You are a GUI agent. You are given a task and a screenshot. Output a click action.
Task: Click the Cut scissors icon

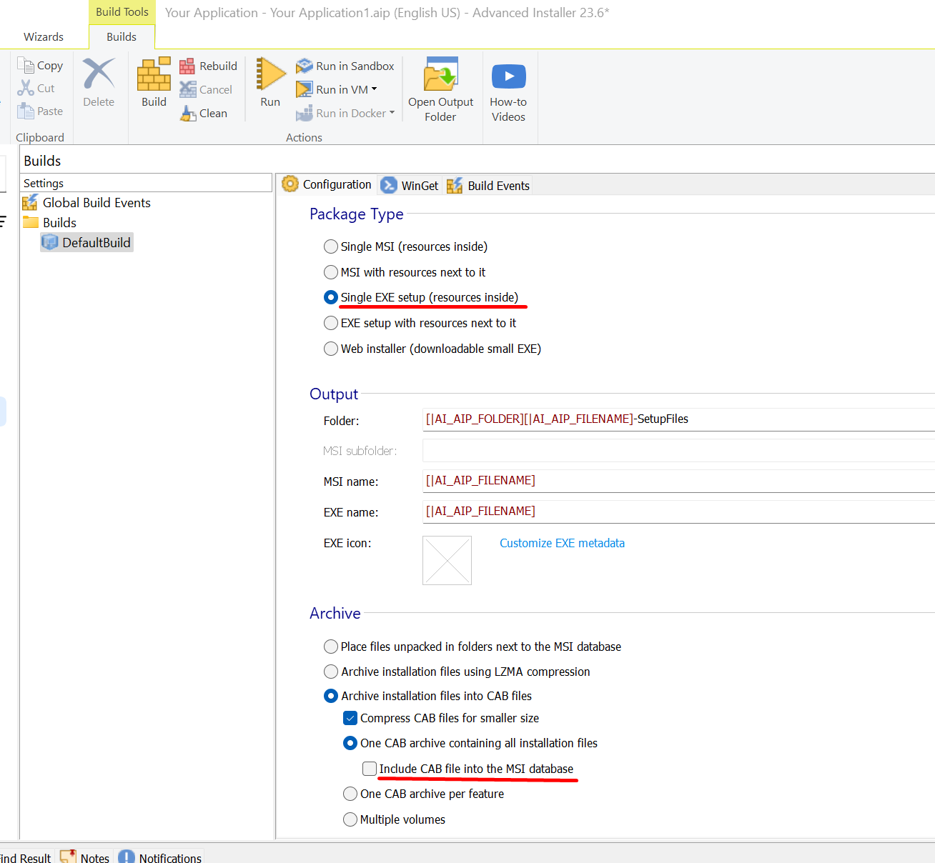tap(26, 89)
